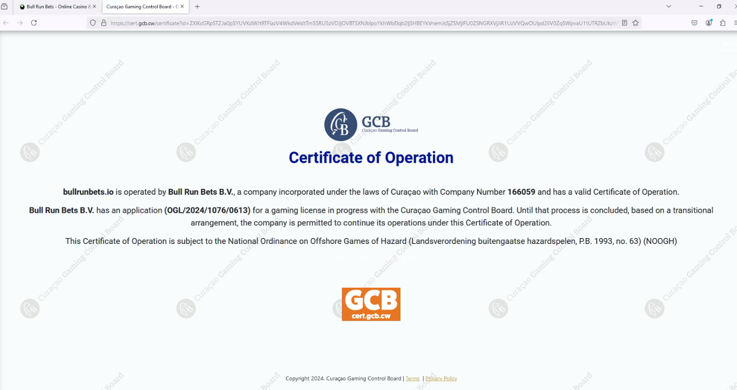This screenshot has height=390, width=737.
Task: Toggle reader view for this page
Action: (x=624, y=23)
